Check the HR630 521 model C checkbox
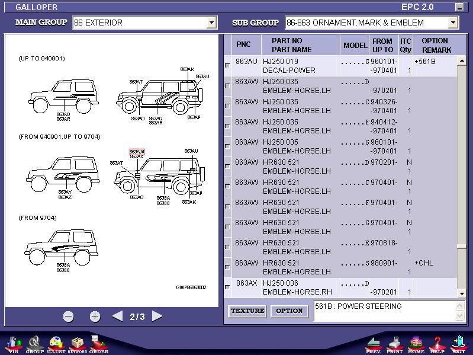This screenshot has width=473, height=355. coord(227,187)
